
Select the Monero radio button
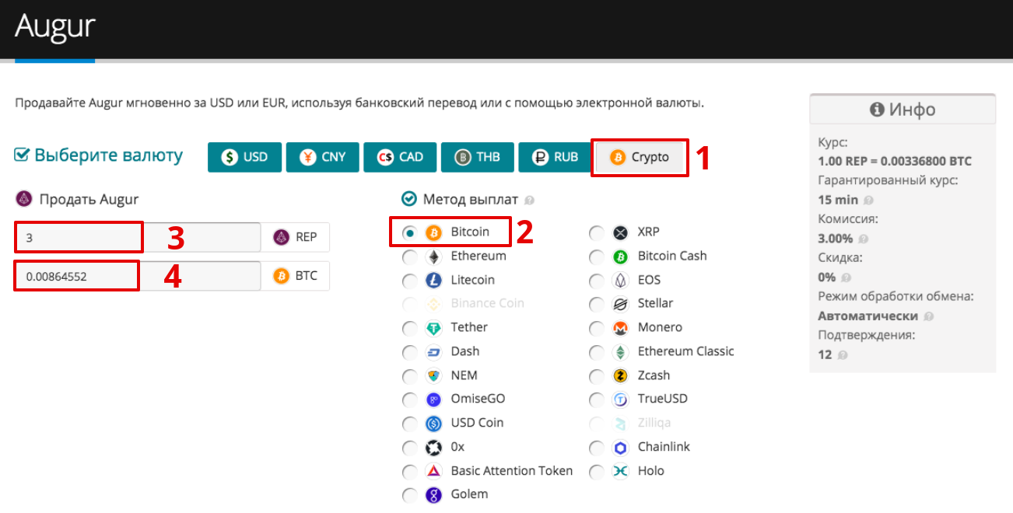596,328
